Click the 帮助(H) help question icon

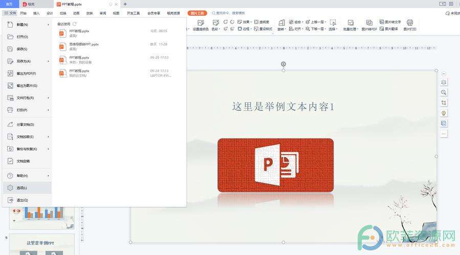(10, 176)
